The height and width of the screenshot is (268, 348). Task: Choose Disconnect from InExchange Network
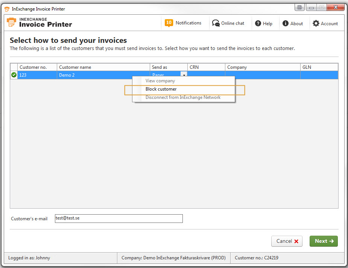(183, 97)
